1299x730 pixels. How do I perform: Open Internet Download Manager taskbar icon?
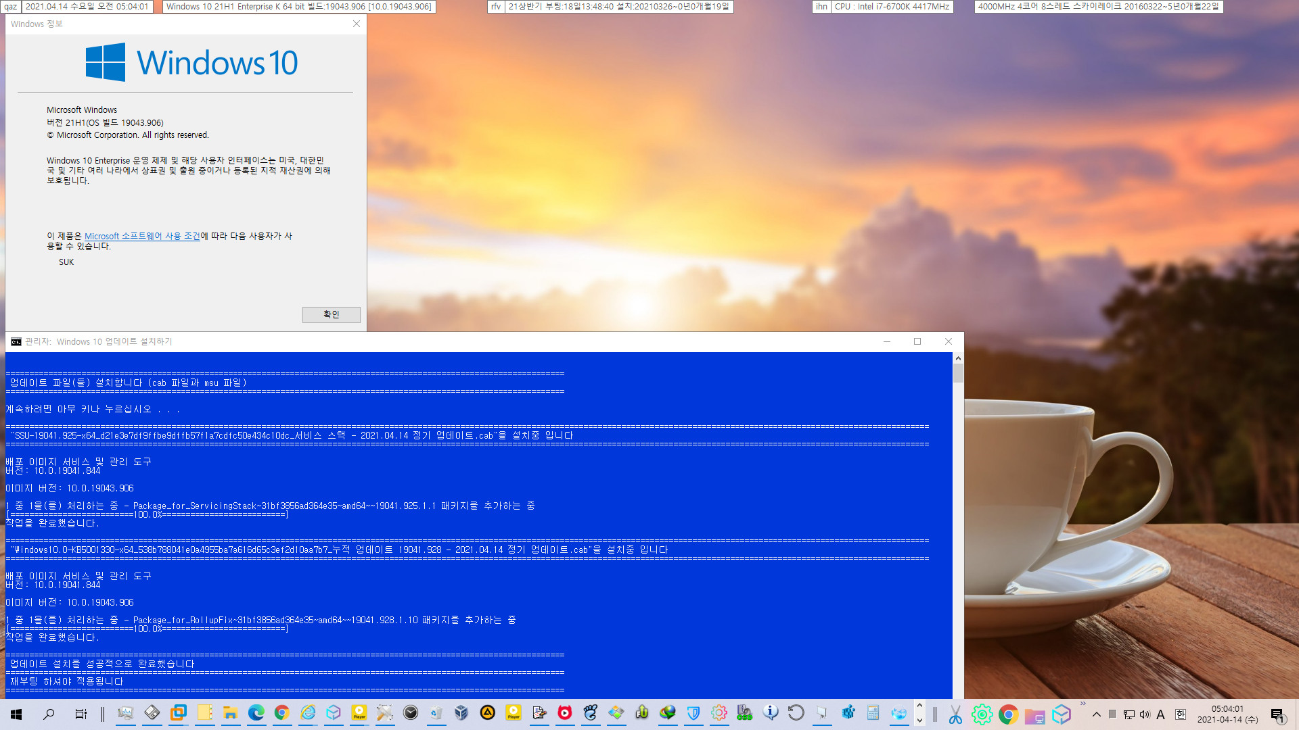668,712
